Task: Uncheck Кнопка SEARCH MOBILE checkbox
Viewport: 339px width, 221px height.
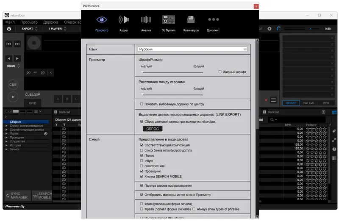Action: click(142, 177)
